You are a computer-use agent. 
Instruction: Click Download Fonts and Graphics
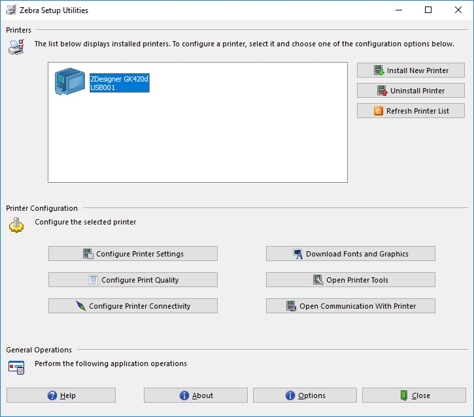click(x=350, y=254)
